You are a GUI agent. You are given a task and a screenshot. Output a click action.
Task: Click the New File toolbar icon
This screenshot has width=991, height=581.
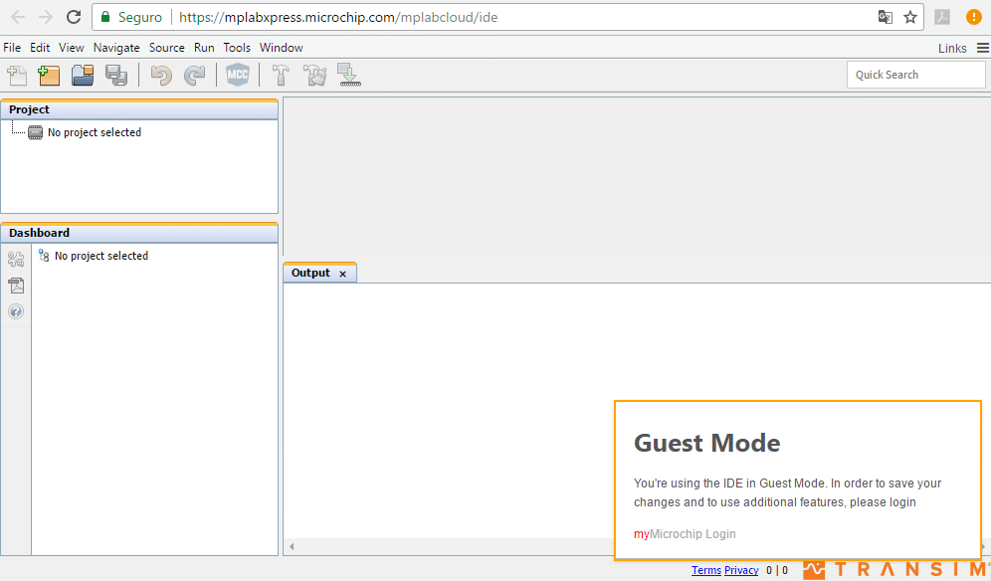[17, 75]
